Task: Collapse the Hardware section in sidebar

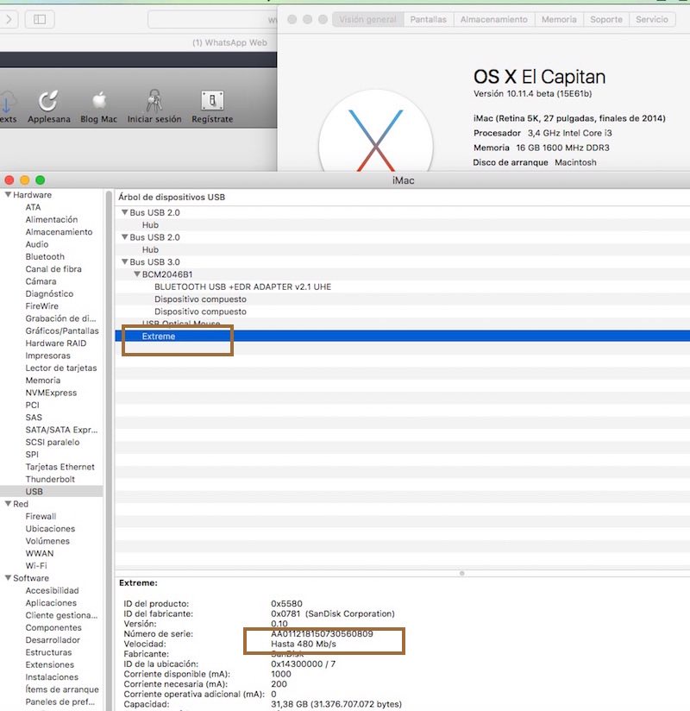Action: click(x=8, y=194)
